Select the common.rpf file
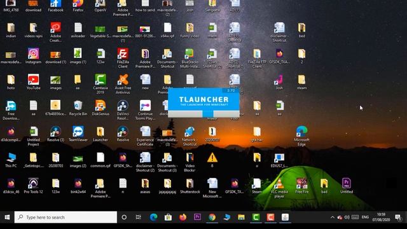Screen dimensions: 407x229 tap(100, 160)
